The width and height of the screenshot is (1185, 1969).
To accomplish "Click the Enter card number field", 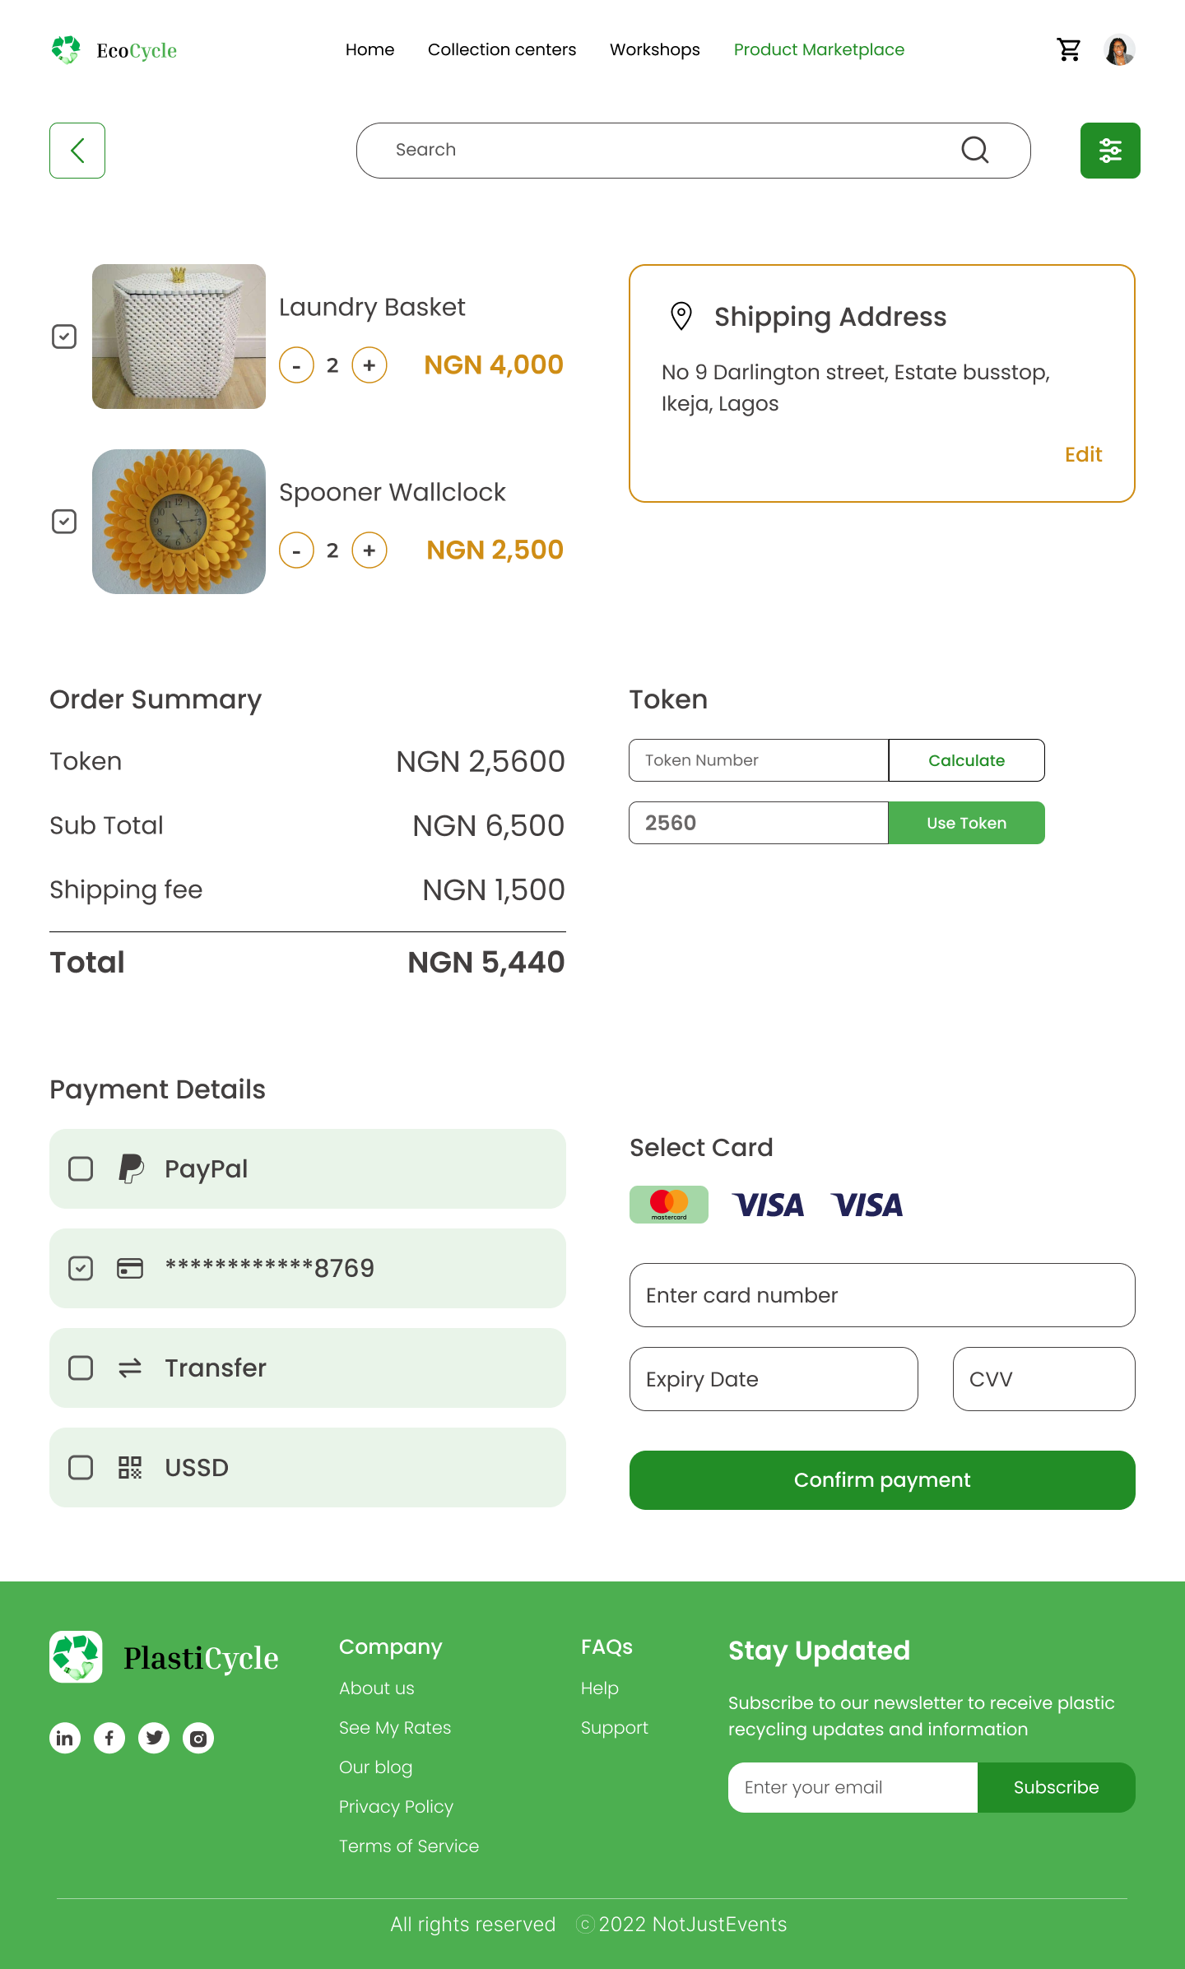I will (882, 1295).
